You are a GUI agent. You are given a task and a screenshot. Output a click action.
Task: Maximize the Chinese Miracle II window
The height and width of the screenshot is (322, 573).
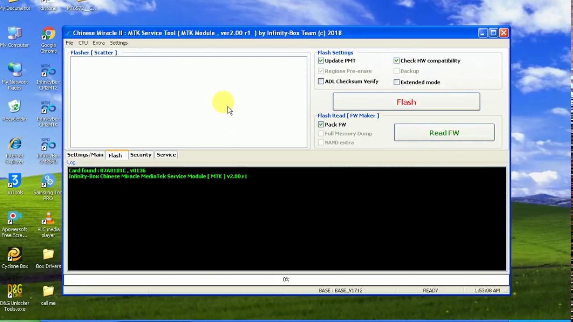tap(493, 33)
